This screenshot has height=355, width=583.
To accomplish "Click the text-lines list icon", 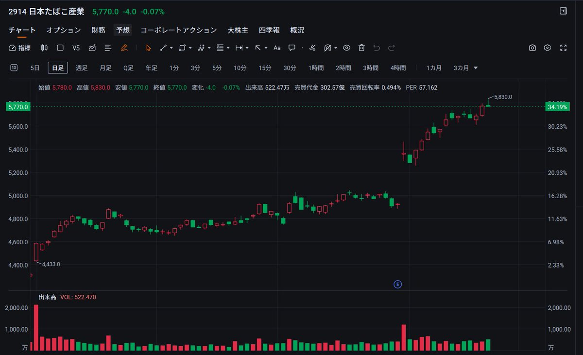I will point(108,48).
